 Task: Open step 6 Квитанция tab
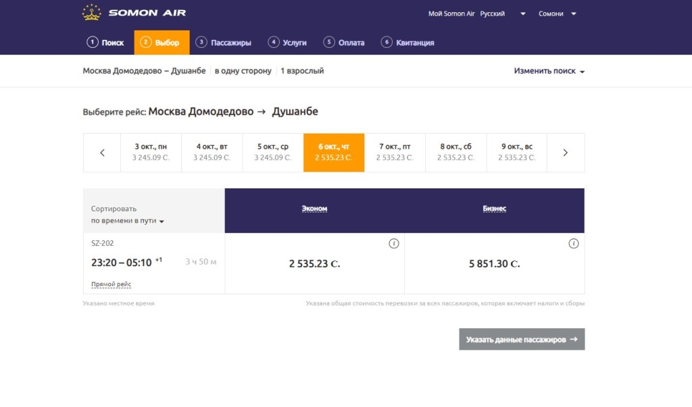tap(407, 43)
